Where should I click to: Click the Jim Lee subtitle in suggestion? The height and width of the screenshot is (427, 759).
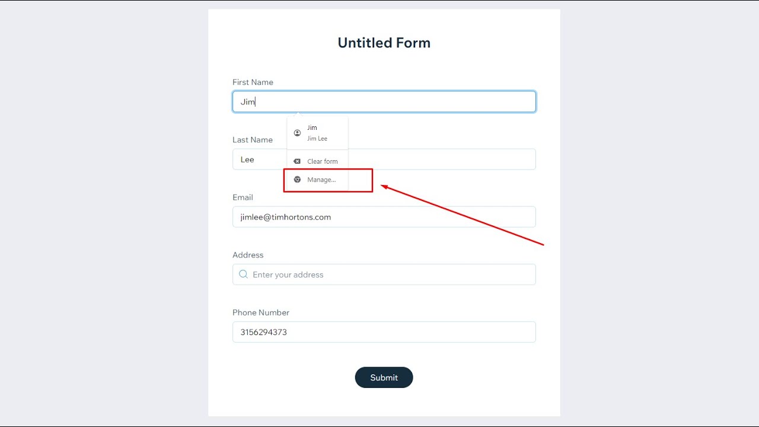[x=317, y=139]
